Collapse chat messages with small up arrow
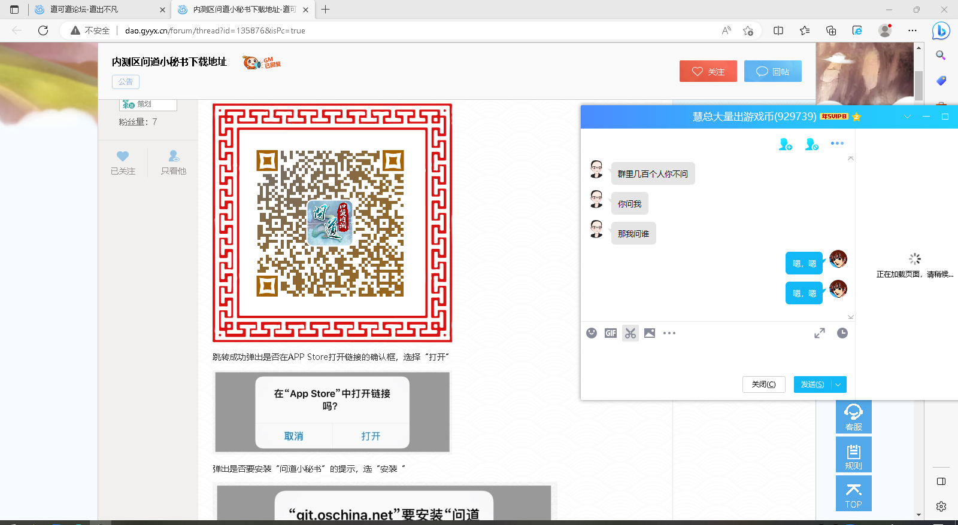Image resolution: width=958 pixels, height=525 pixels. pyautogui.click(x=851, y=158)
